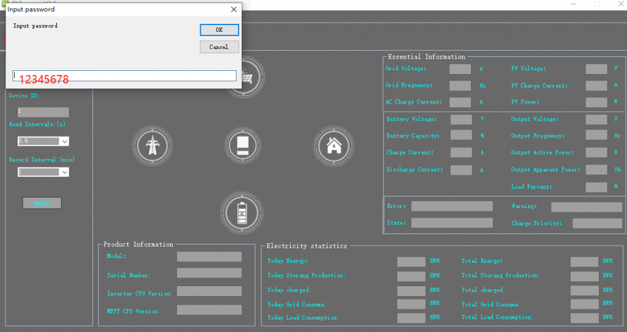
Task: Click the OK button in password dialog
Action: 219,30
